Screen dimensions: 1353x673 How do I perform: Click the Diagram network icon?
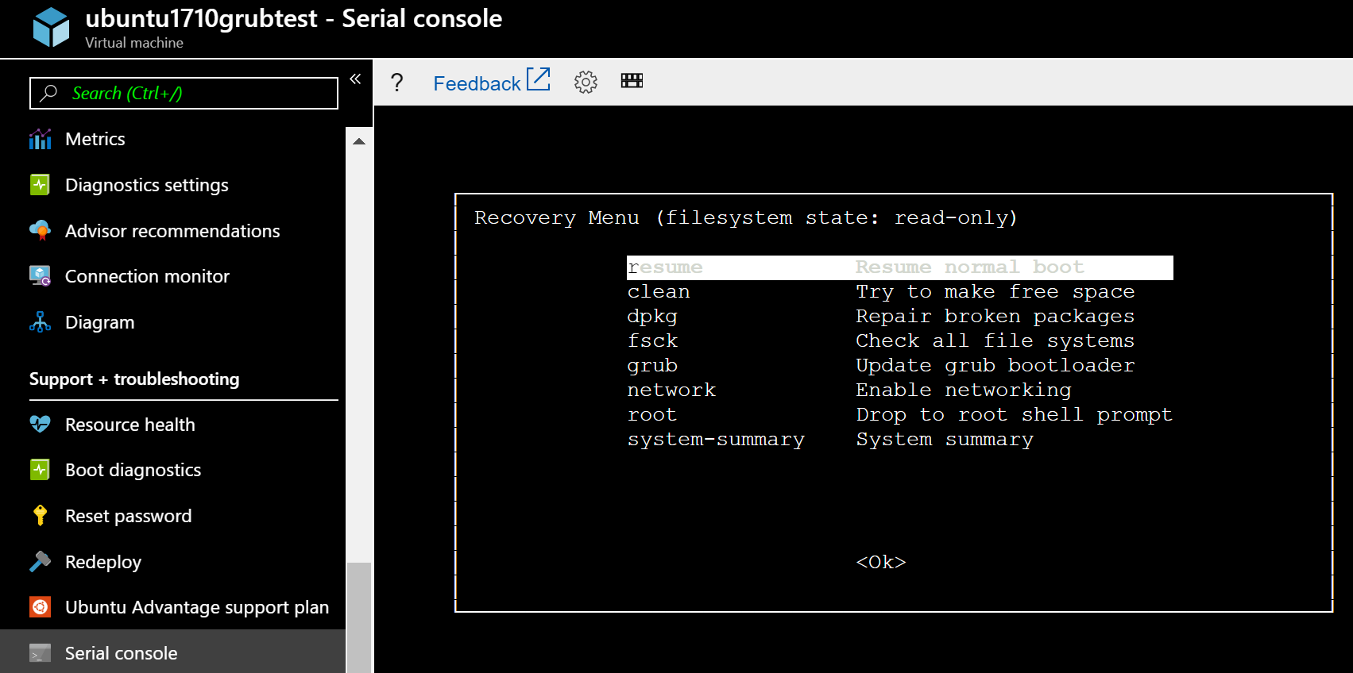click(x=40, y=322)
